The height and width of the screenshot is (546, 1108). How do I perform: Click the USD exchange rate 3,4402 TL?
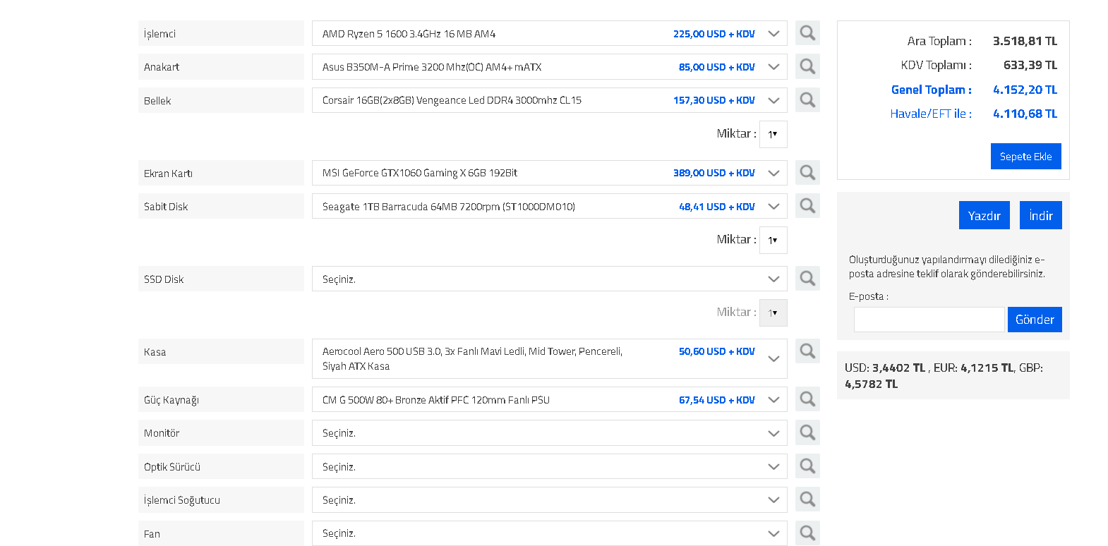pyautogui.click(x=898, y=368)
